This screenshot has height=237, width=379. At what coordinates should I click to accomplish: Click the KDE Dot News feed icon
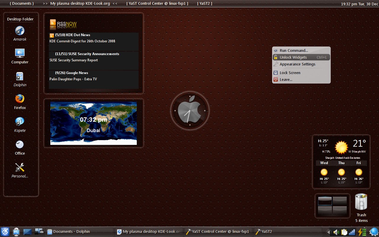tap(52, 35)
